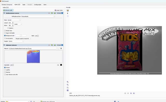Browse for mask file with ellipsis button
This screenshot has width=166, height=102.
click(x=58, y=48)
